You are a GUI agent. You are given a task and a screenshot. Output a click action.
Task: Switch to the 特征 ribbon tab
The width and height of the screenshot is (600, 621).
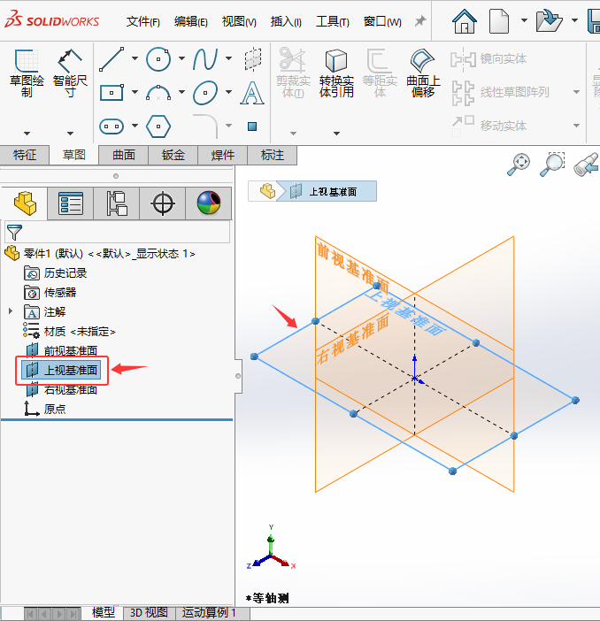pos(25,155)
